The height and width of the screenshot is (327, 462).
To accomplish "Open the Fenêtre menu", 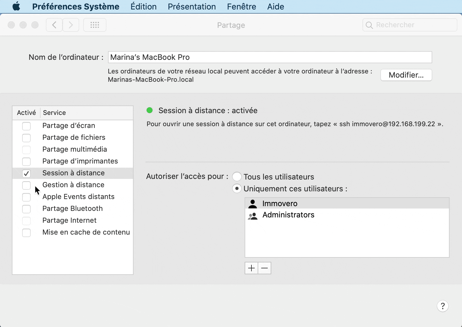I will coord(242,7).
